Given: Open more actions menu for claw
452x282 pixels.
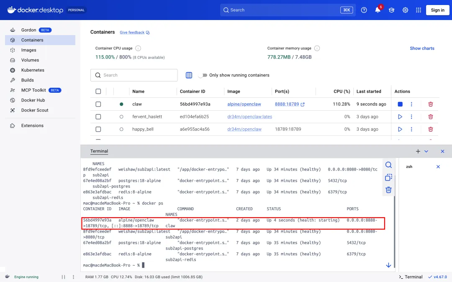Looking at the screenshot, I should coord(411,104).
